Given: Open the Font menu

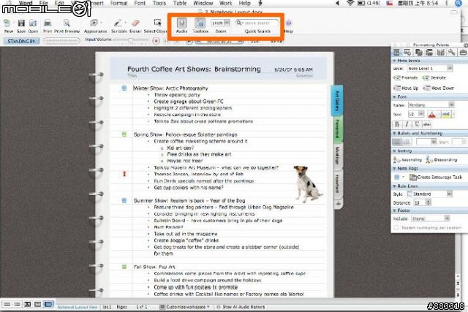Looking at the screenshot, I should (140, 3).
